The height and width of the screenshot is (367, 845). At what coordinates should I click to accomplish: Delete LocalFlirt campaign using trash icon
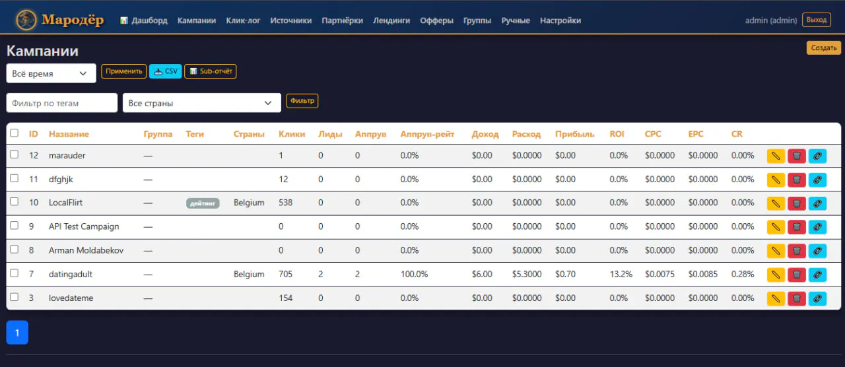tap(797, 203)
